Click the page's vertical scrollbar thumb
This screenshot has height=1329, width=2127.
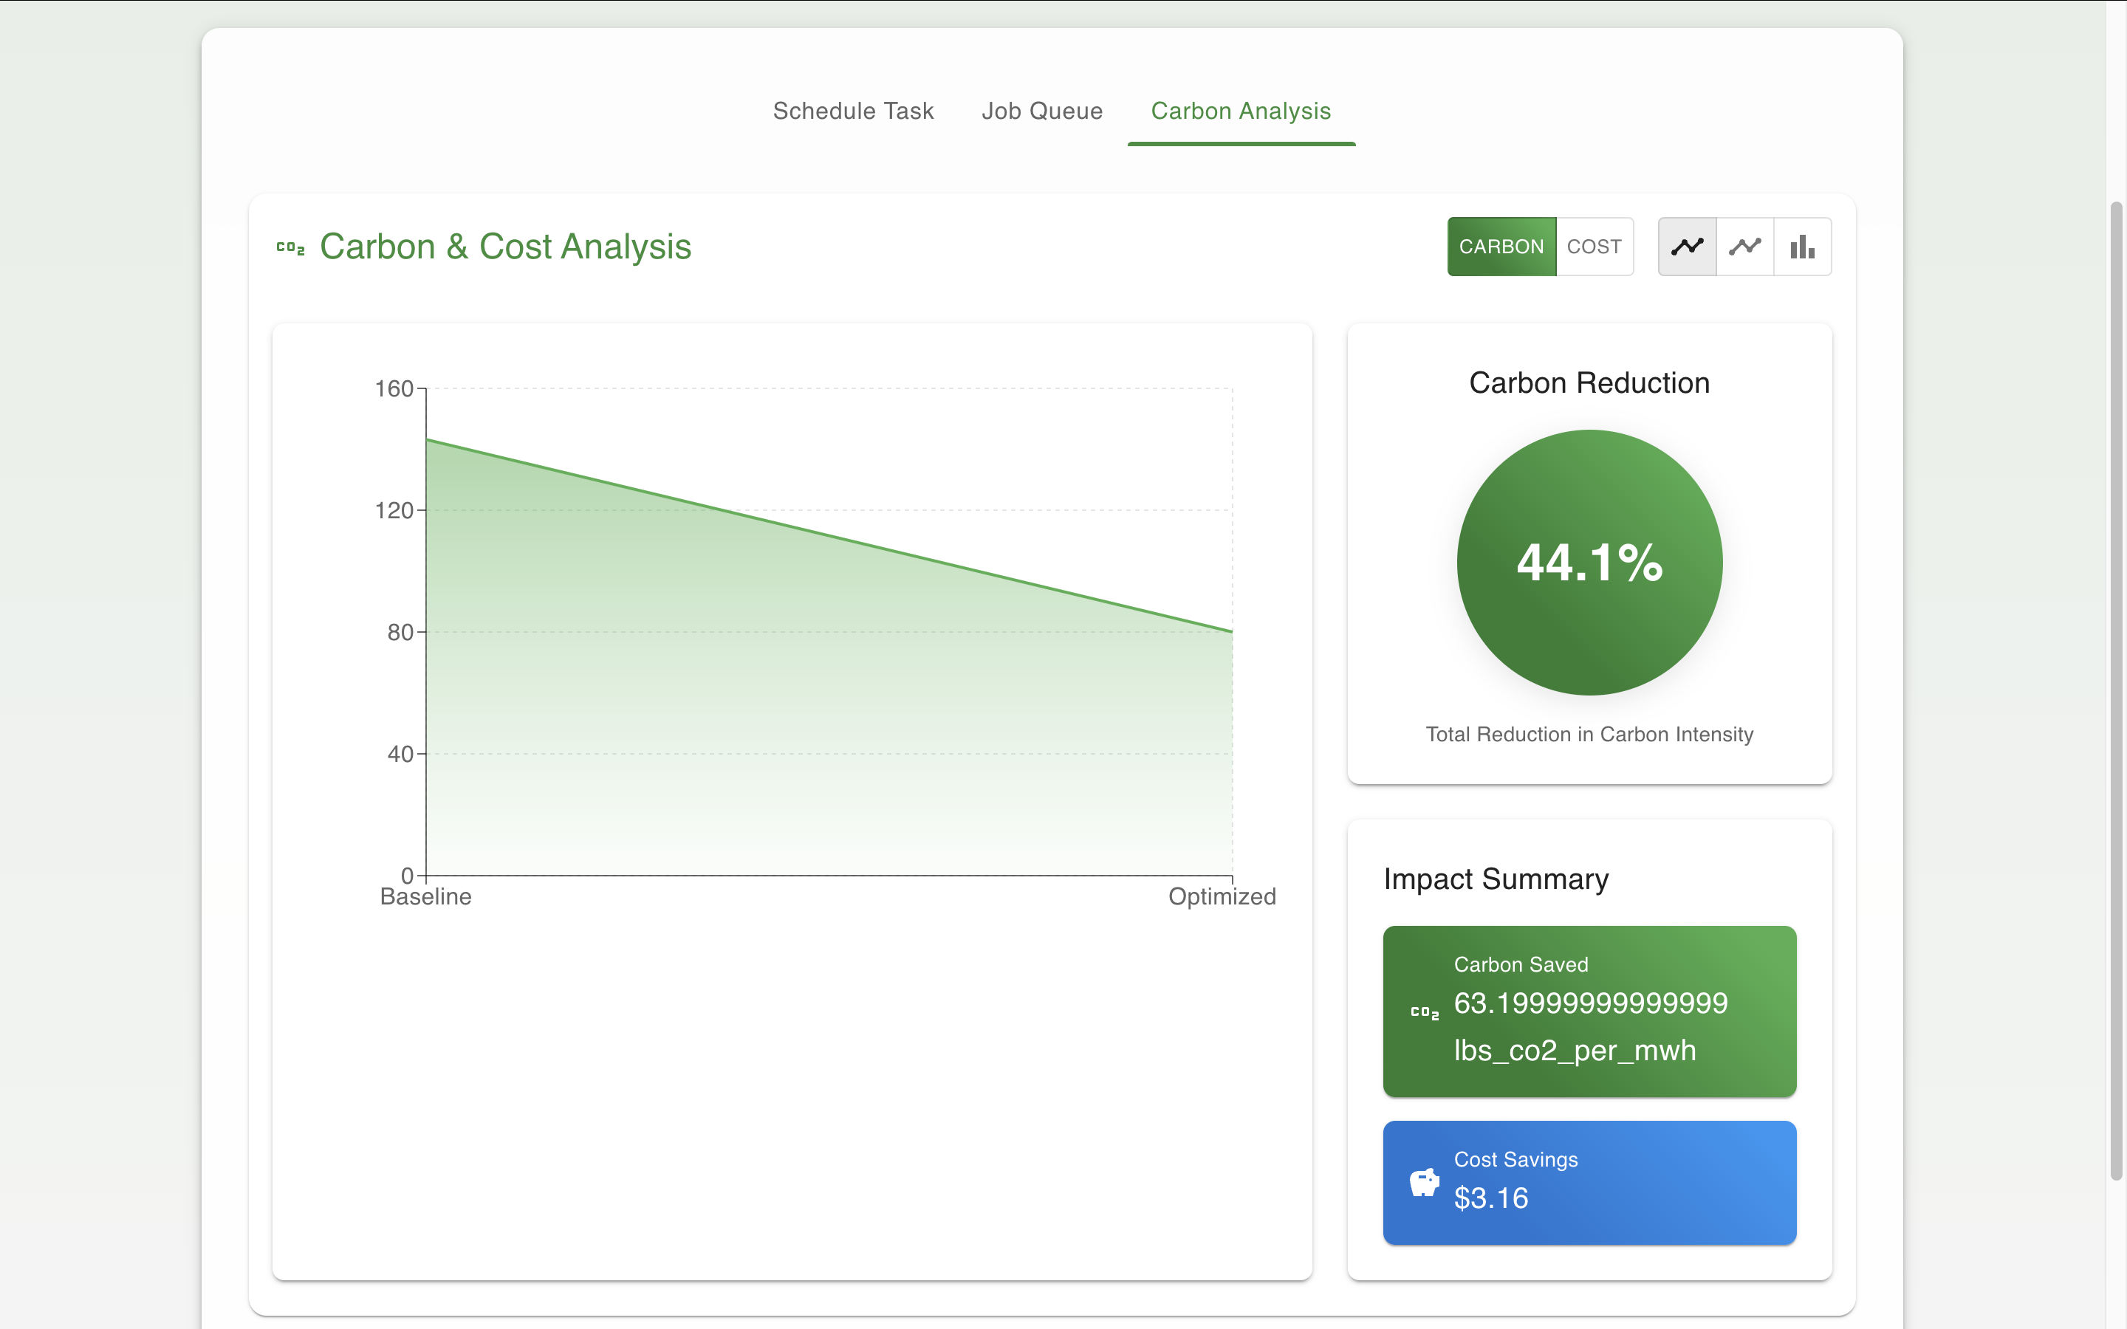point(2117,690)
